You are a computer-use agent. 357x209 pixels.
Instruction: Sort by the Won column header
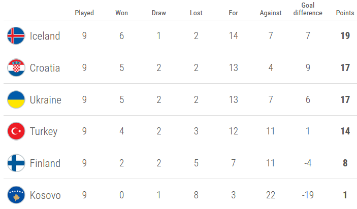(122, 13)
